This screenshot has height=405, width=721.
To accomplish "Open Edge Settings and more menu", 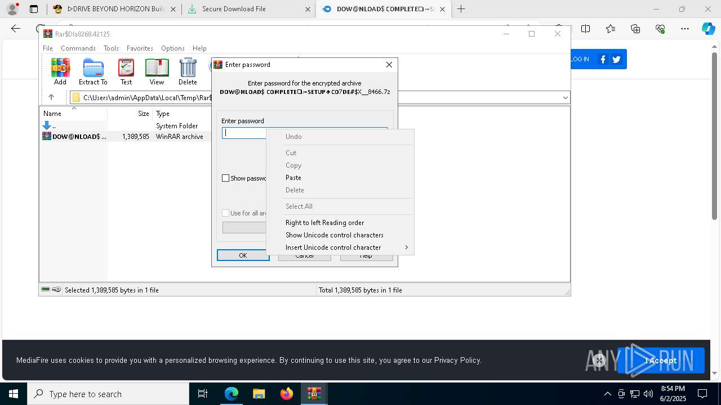I will 685,29.
